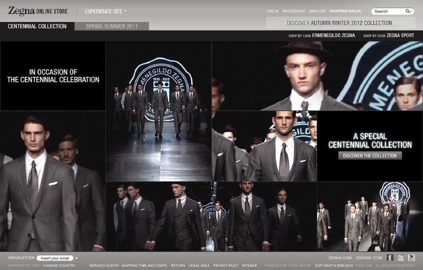Focus the newsletter email input field
The image size is (423, 270).
point(56,258)
